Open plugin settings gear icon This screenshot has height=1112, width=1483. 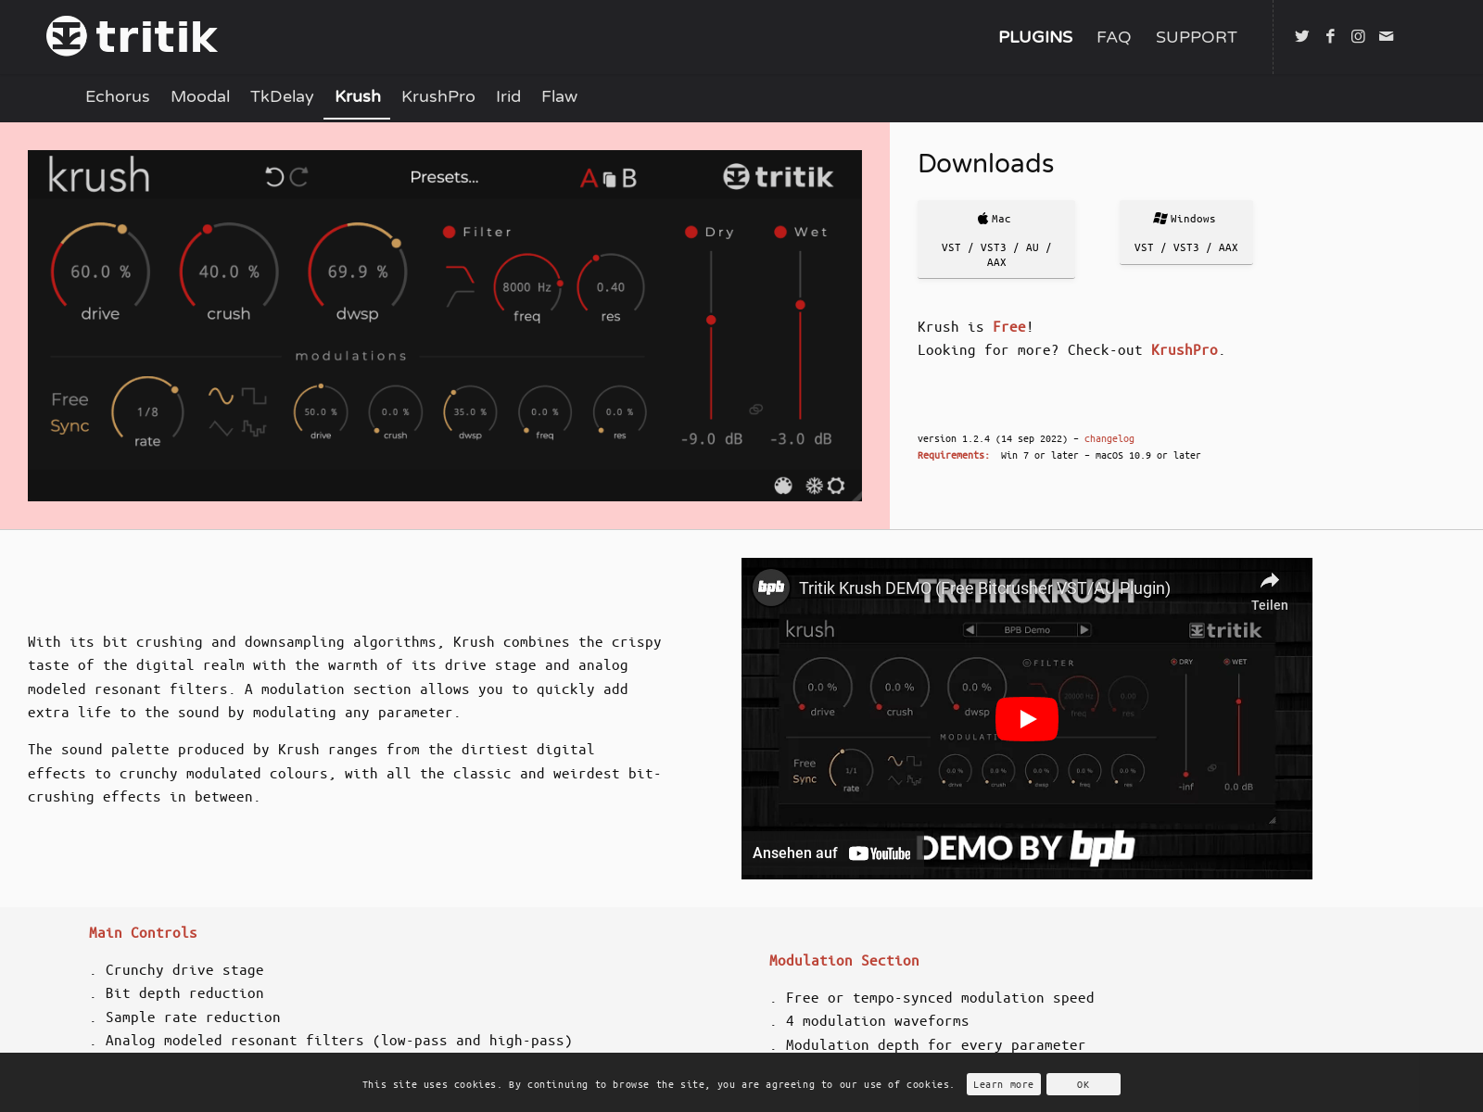836,486
